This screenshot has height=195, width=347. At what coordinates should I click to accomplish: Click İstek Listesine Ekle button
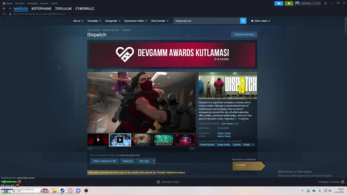[105, 161]
